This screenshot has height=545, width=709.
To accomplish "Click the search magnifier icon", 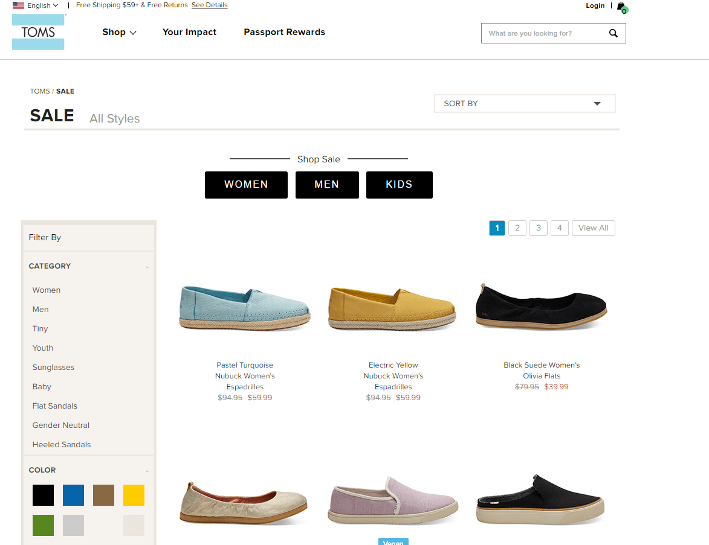I will 613,33.
